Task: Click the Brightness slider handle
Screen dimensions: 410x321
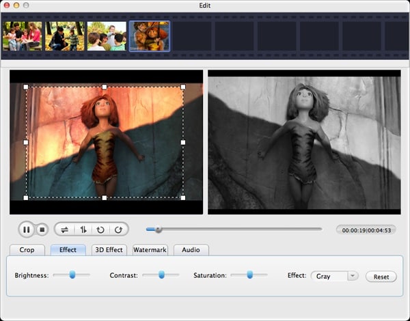Action: tap(72, 275)
